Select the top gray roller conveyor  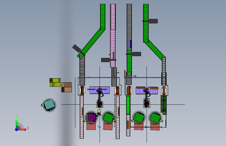(129, 26)
